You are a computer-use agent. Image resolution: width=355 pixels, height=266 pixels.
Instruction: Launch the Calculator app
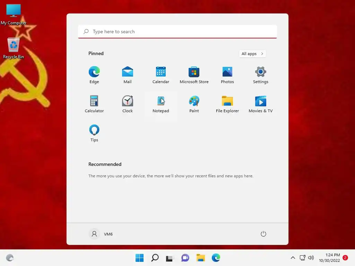pos(94,104)
